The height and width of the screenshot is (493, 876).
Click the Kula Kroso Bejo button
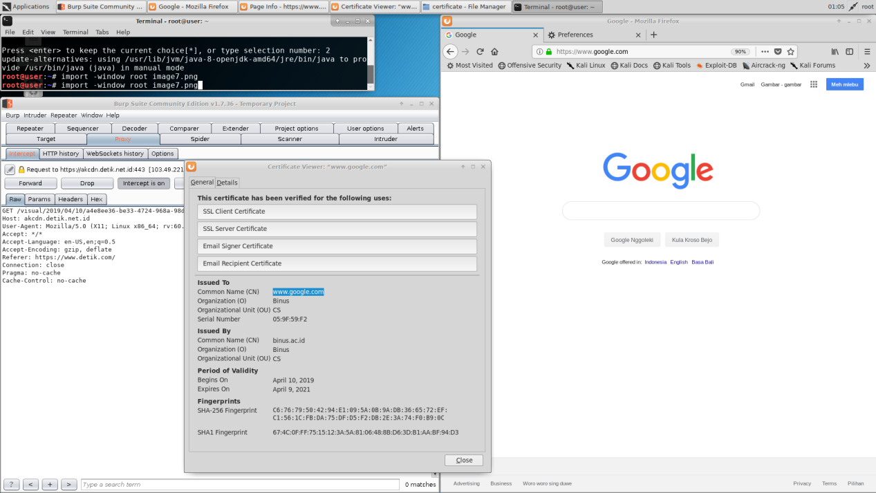(x=692, y=240)
